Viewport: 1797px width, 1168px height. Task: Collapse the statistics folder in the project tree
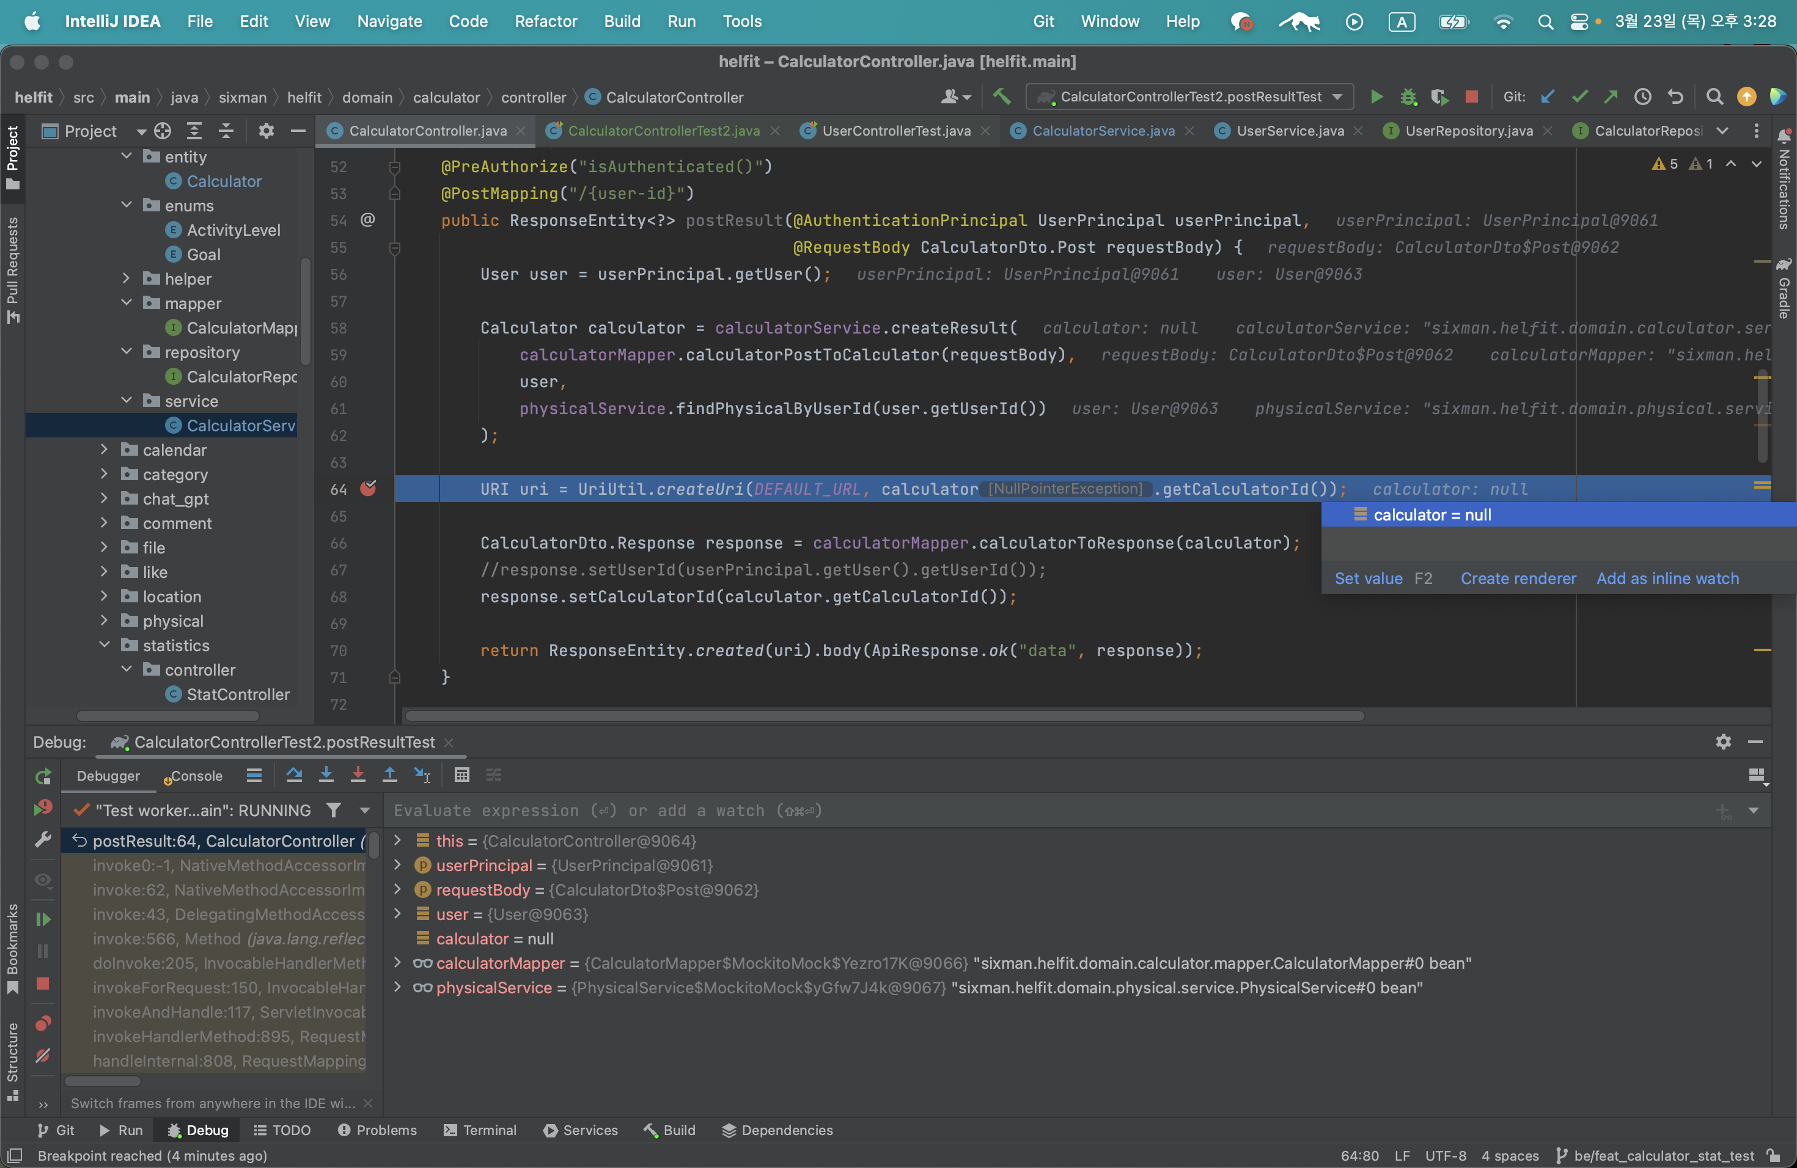coord(105,645)
